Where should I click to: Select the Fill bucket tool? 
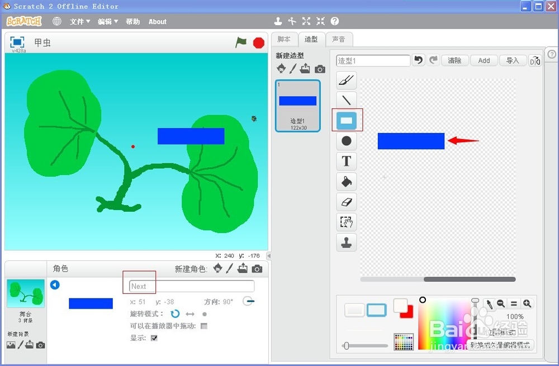[x=346, y=182]
